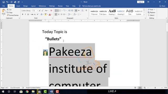Apply yellow text highlight color
The width and height of the screenshot is (168, 94).
(45, 14)
